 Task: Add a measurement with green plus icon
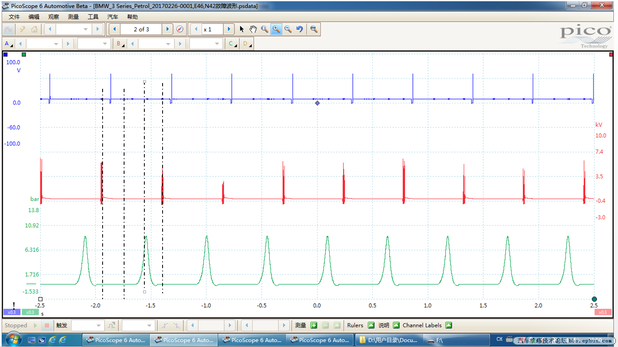pos(314,326)
